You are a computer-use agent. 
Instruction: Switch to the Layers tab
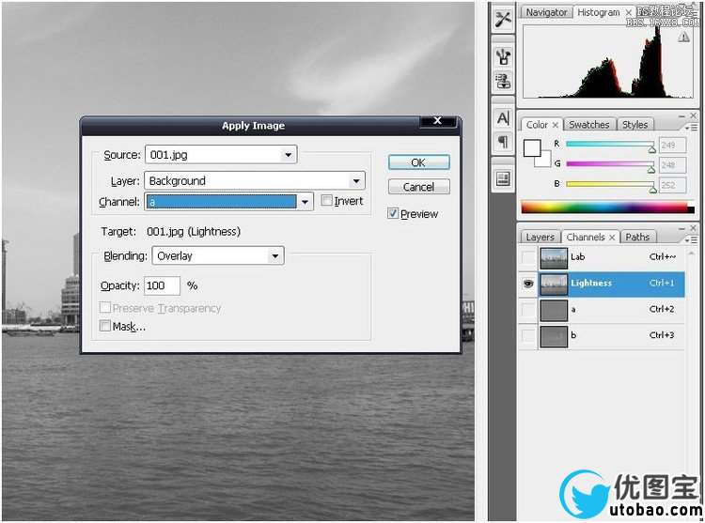point(540,237)
